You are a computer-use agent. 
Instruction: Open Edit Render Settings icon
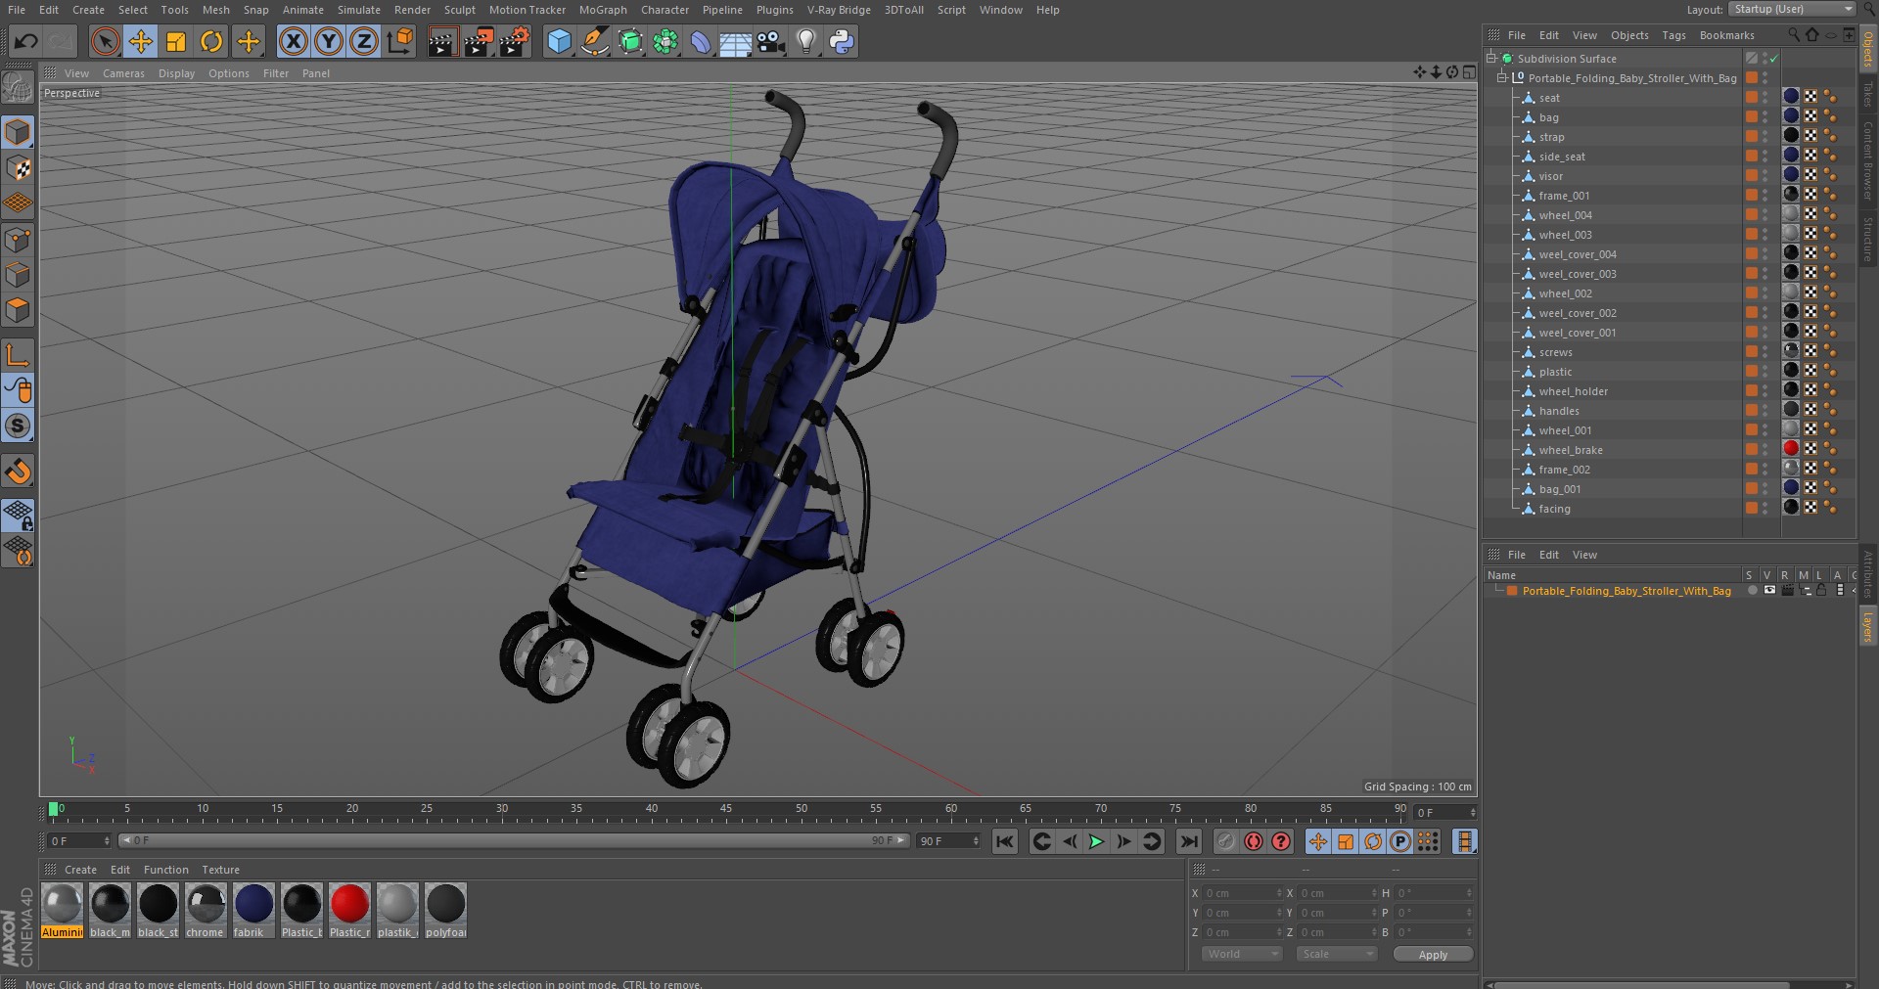click(515, 41)
